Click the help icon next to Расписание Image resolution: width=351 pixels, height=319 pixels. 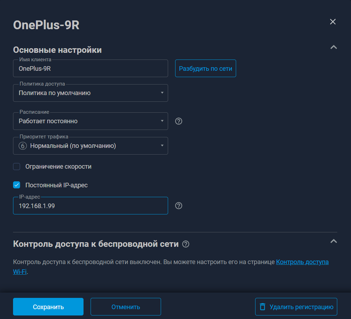(x=179, y=121)
